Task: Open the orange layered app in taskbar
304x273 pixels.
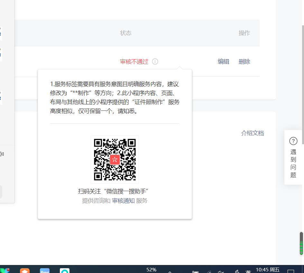Action: pyautogui.click(x=25, y=270)
